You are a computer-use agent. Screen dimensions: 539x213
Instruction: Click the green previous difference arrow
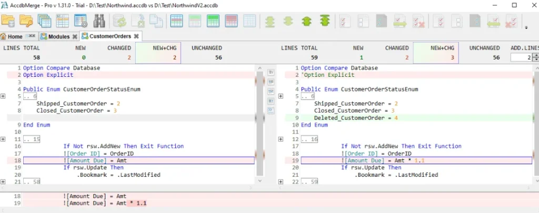click(x=307, y=22)
